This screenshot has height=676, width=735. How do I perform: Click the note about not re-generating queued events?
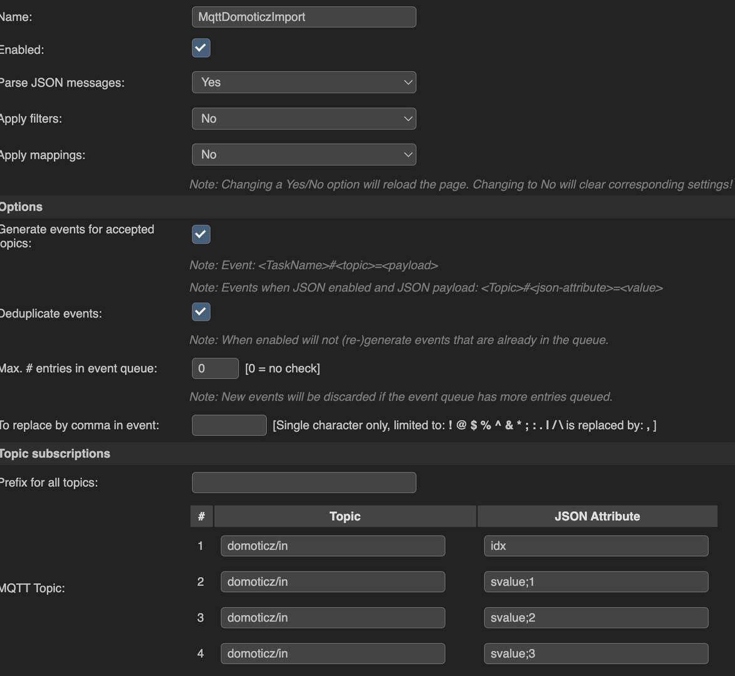pos(399,340)
